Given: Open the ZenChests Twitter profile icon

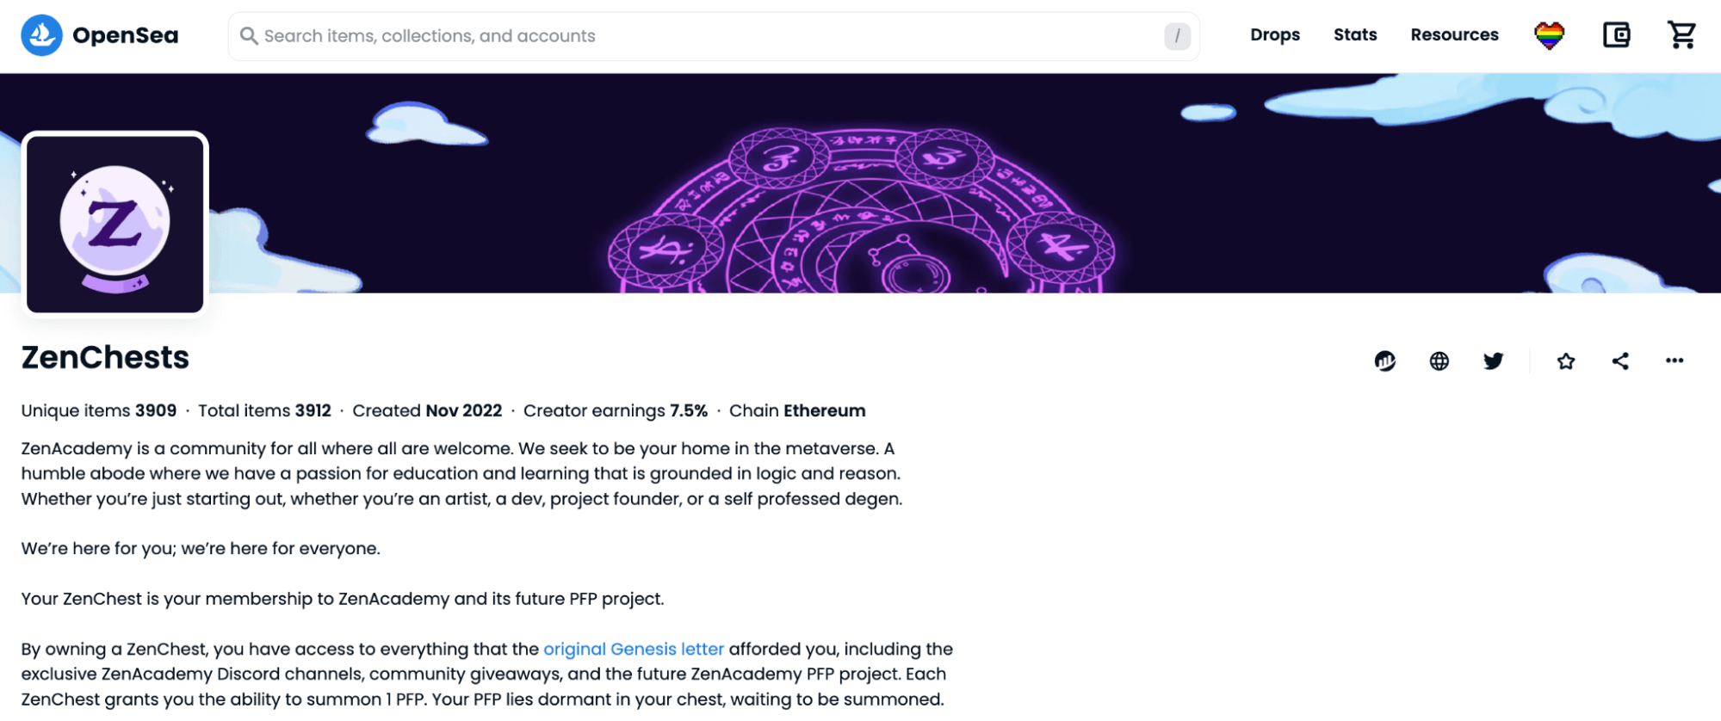Looking at the screenshot, I should [x=1493, y=361].
